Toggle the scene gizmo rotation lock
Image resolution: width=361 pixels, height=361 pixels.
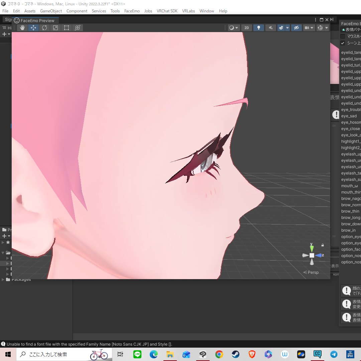click(323, 245)
